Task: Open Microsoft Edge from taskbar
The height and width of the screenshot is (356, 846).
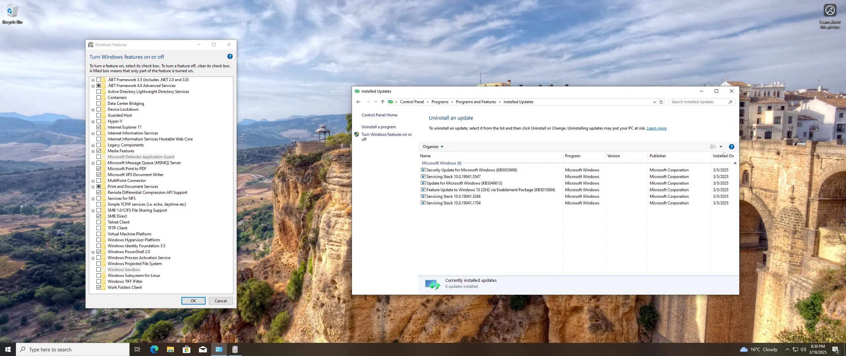Action: [154, 349]
